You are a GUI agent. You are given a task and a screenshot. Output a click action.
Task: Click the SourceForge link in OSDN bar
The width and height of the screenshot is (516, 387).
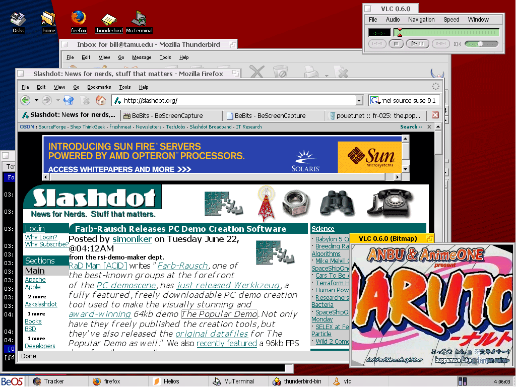tap(52, 126)
